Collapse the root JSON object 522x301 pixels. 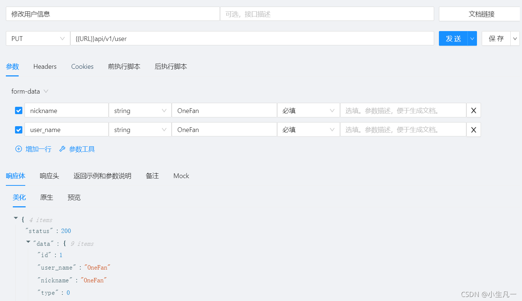pyautogui.click(x=16, y=218)
